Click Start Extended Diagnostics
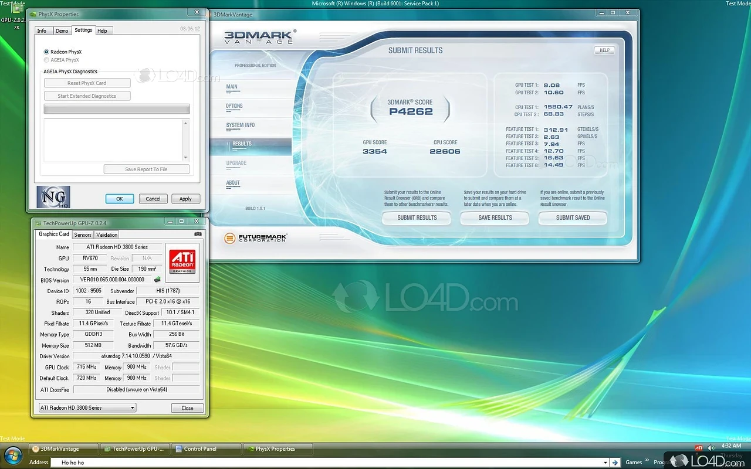751x469 pixels. 87,96
